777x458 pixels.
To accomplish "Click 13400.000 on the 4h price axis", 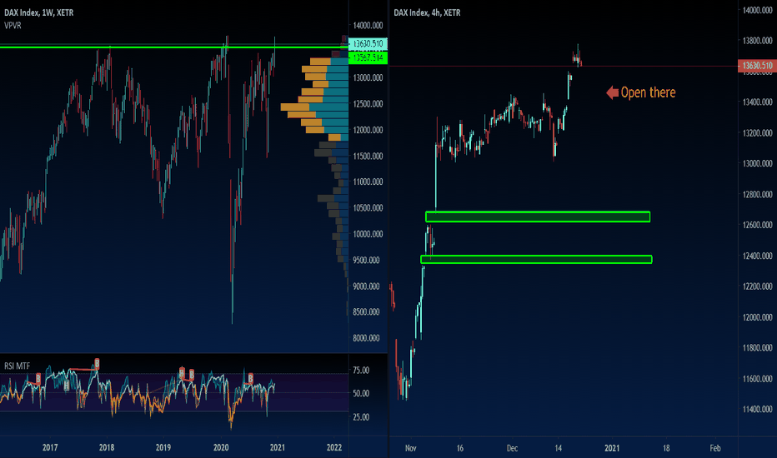I will [x=757, y=102].
